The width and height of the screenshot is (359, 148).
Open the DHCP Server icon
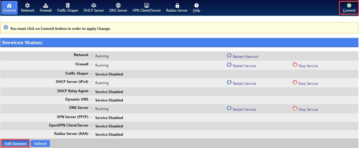[x=94, y=5]
